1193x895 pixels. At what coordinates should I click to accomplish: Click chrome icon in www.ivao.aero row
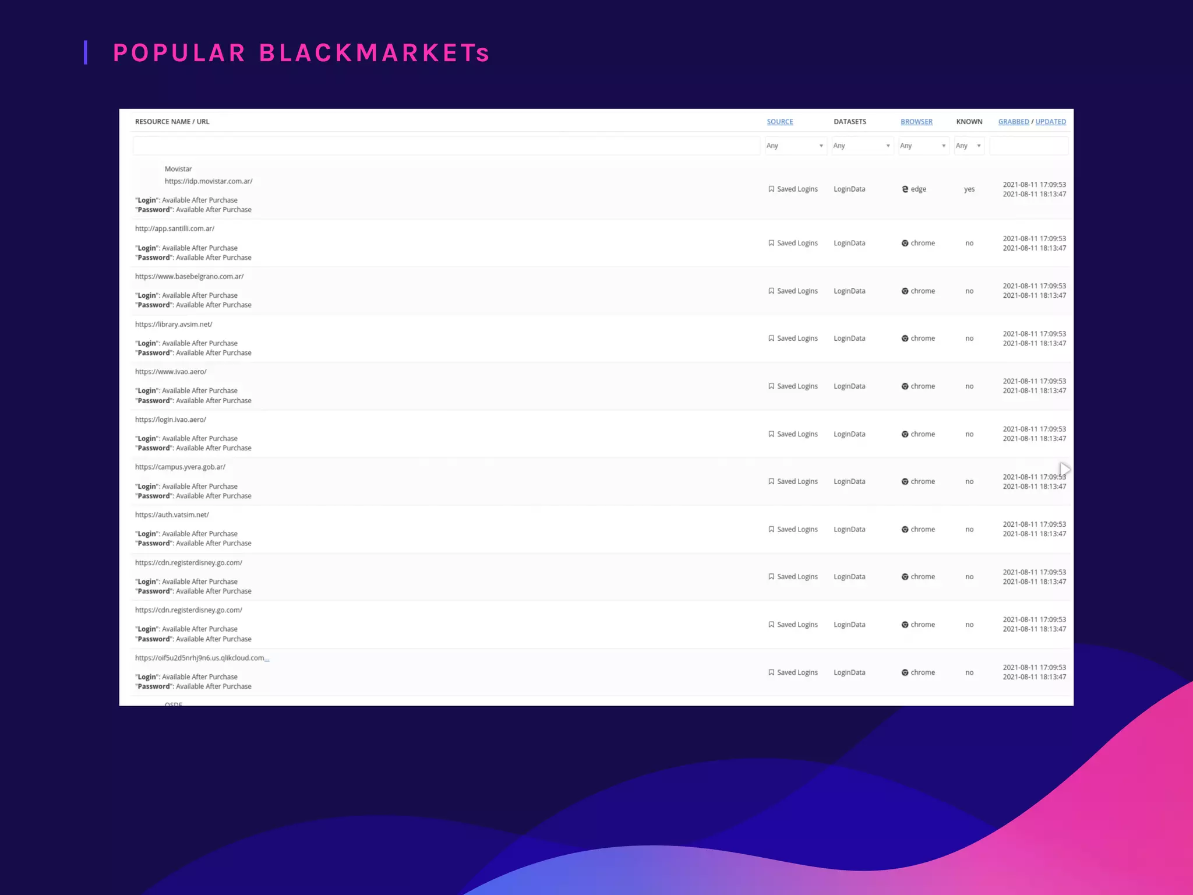[905, 386]
